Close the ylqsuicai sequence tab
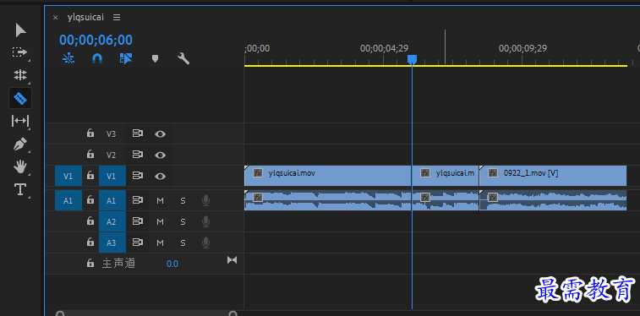The height and width of the screenshot is (316, 640). point(56,18)
